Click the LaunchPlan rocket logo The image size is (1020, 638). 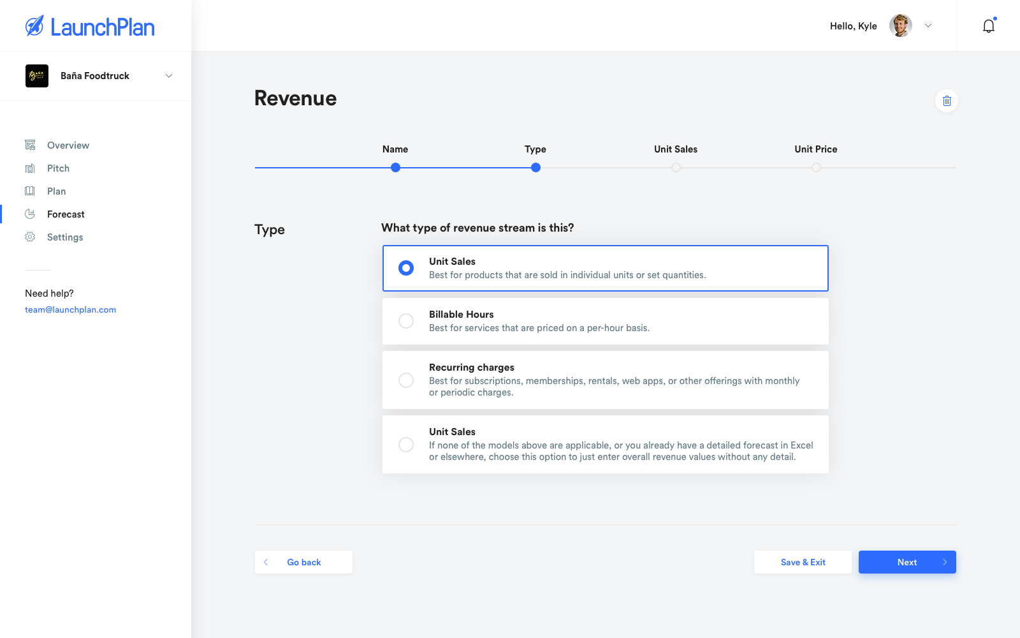(x=34, y=26)
